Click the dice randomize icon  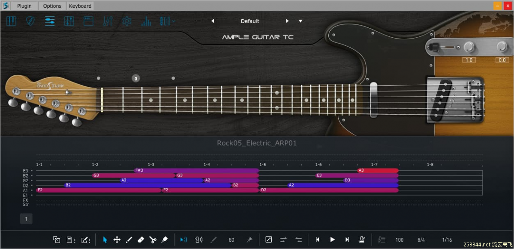point(268,240)
